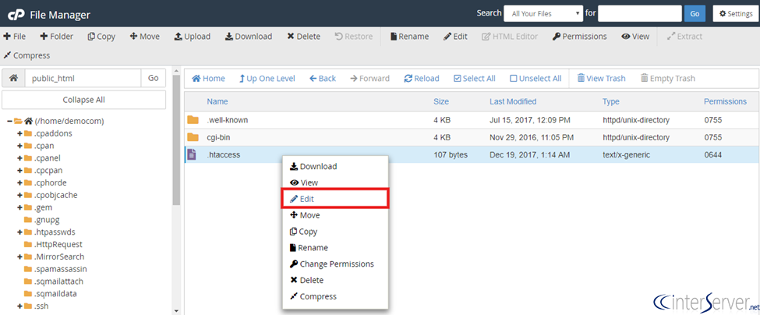Open the All Your Files dropdown
Screen dimensions: 760x315
[543, 13]
